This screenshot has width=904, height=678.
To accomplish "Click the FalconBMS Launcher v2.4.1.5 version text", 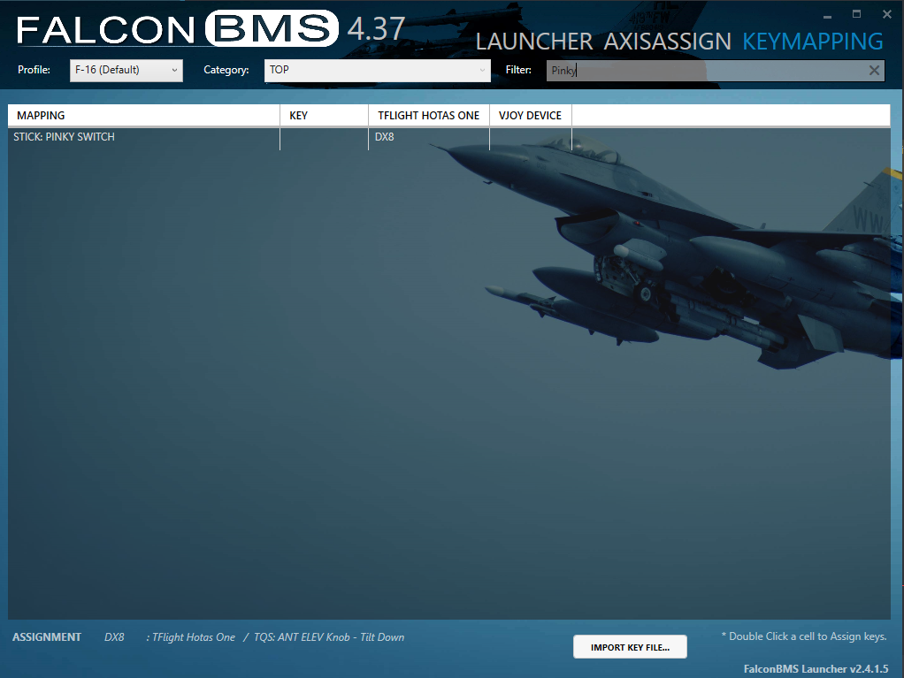I will click(x=816, y=669).
